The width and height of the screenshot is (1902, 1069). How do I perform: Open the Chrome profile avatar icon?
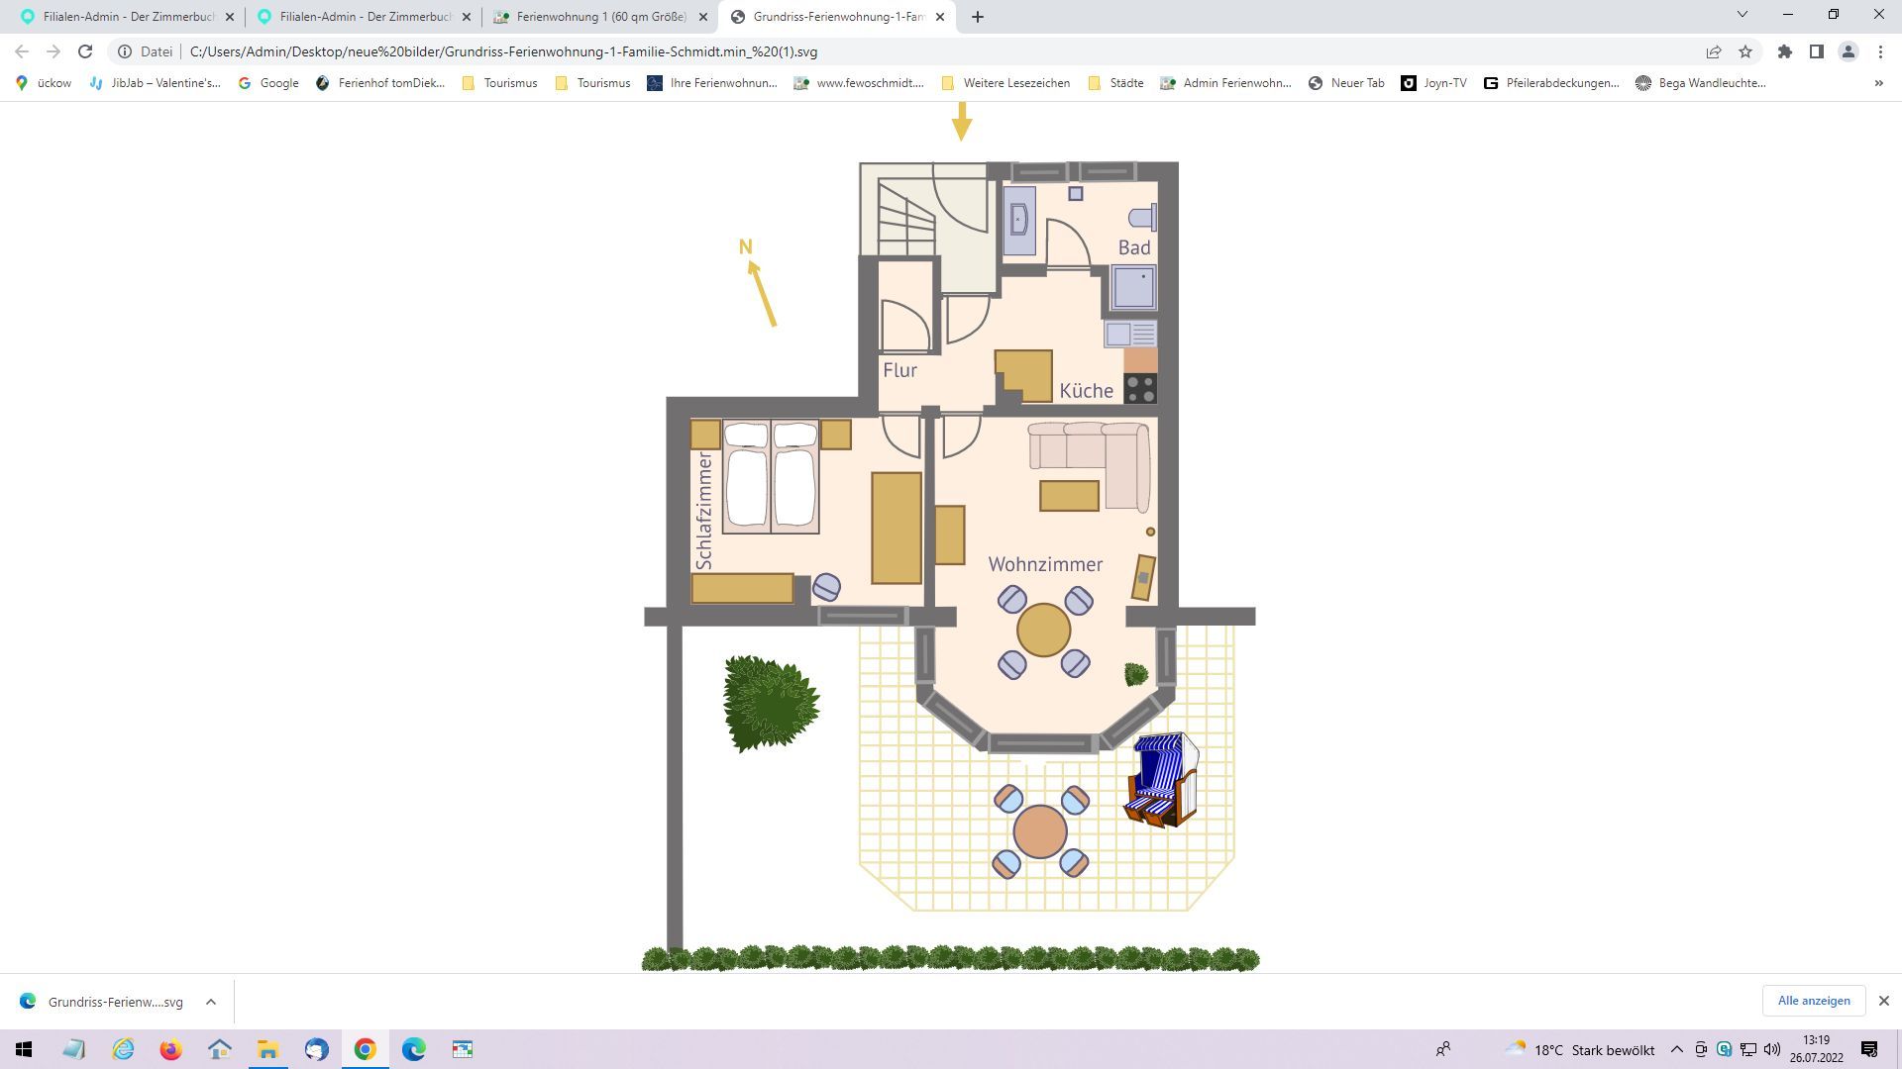(1848, 51)
